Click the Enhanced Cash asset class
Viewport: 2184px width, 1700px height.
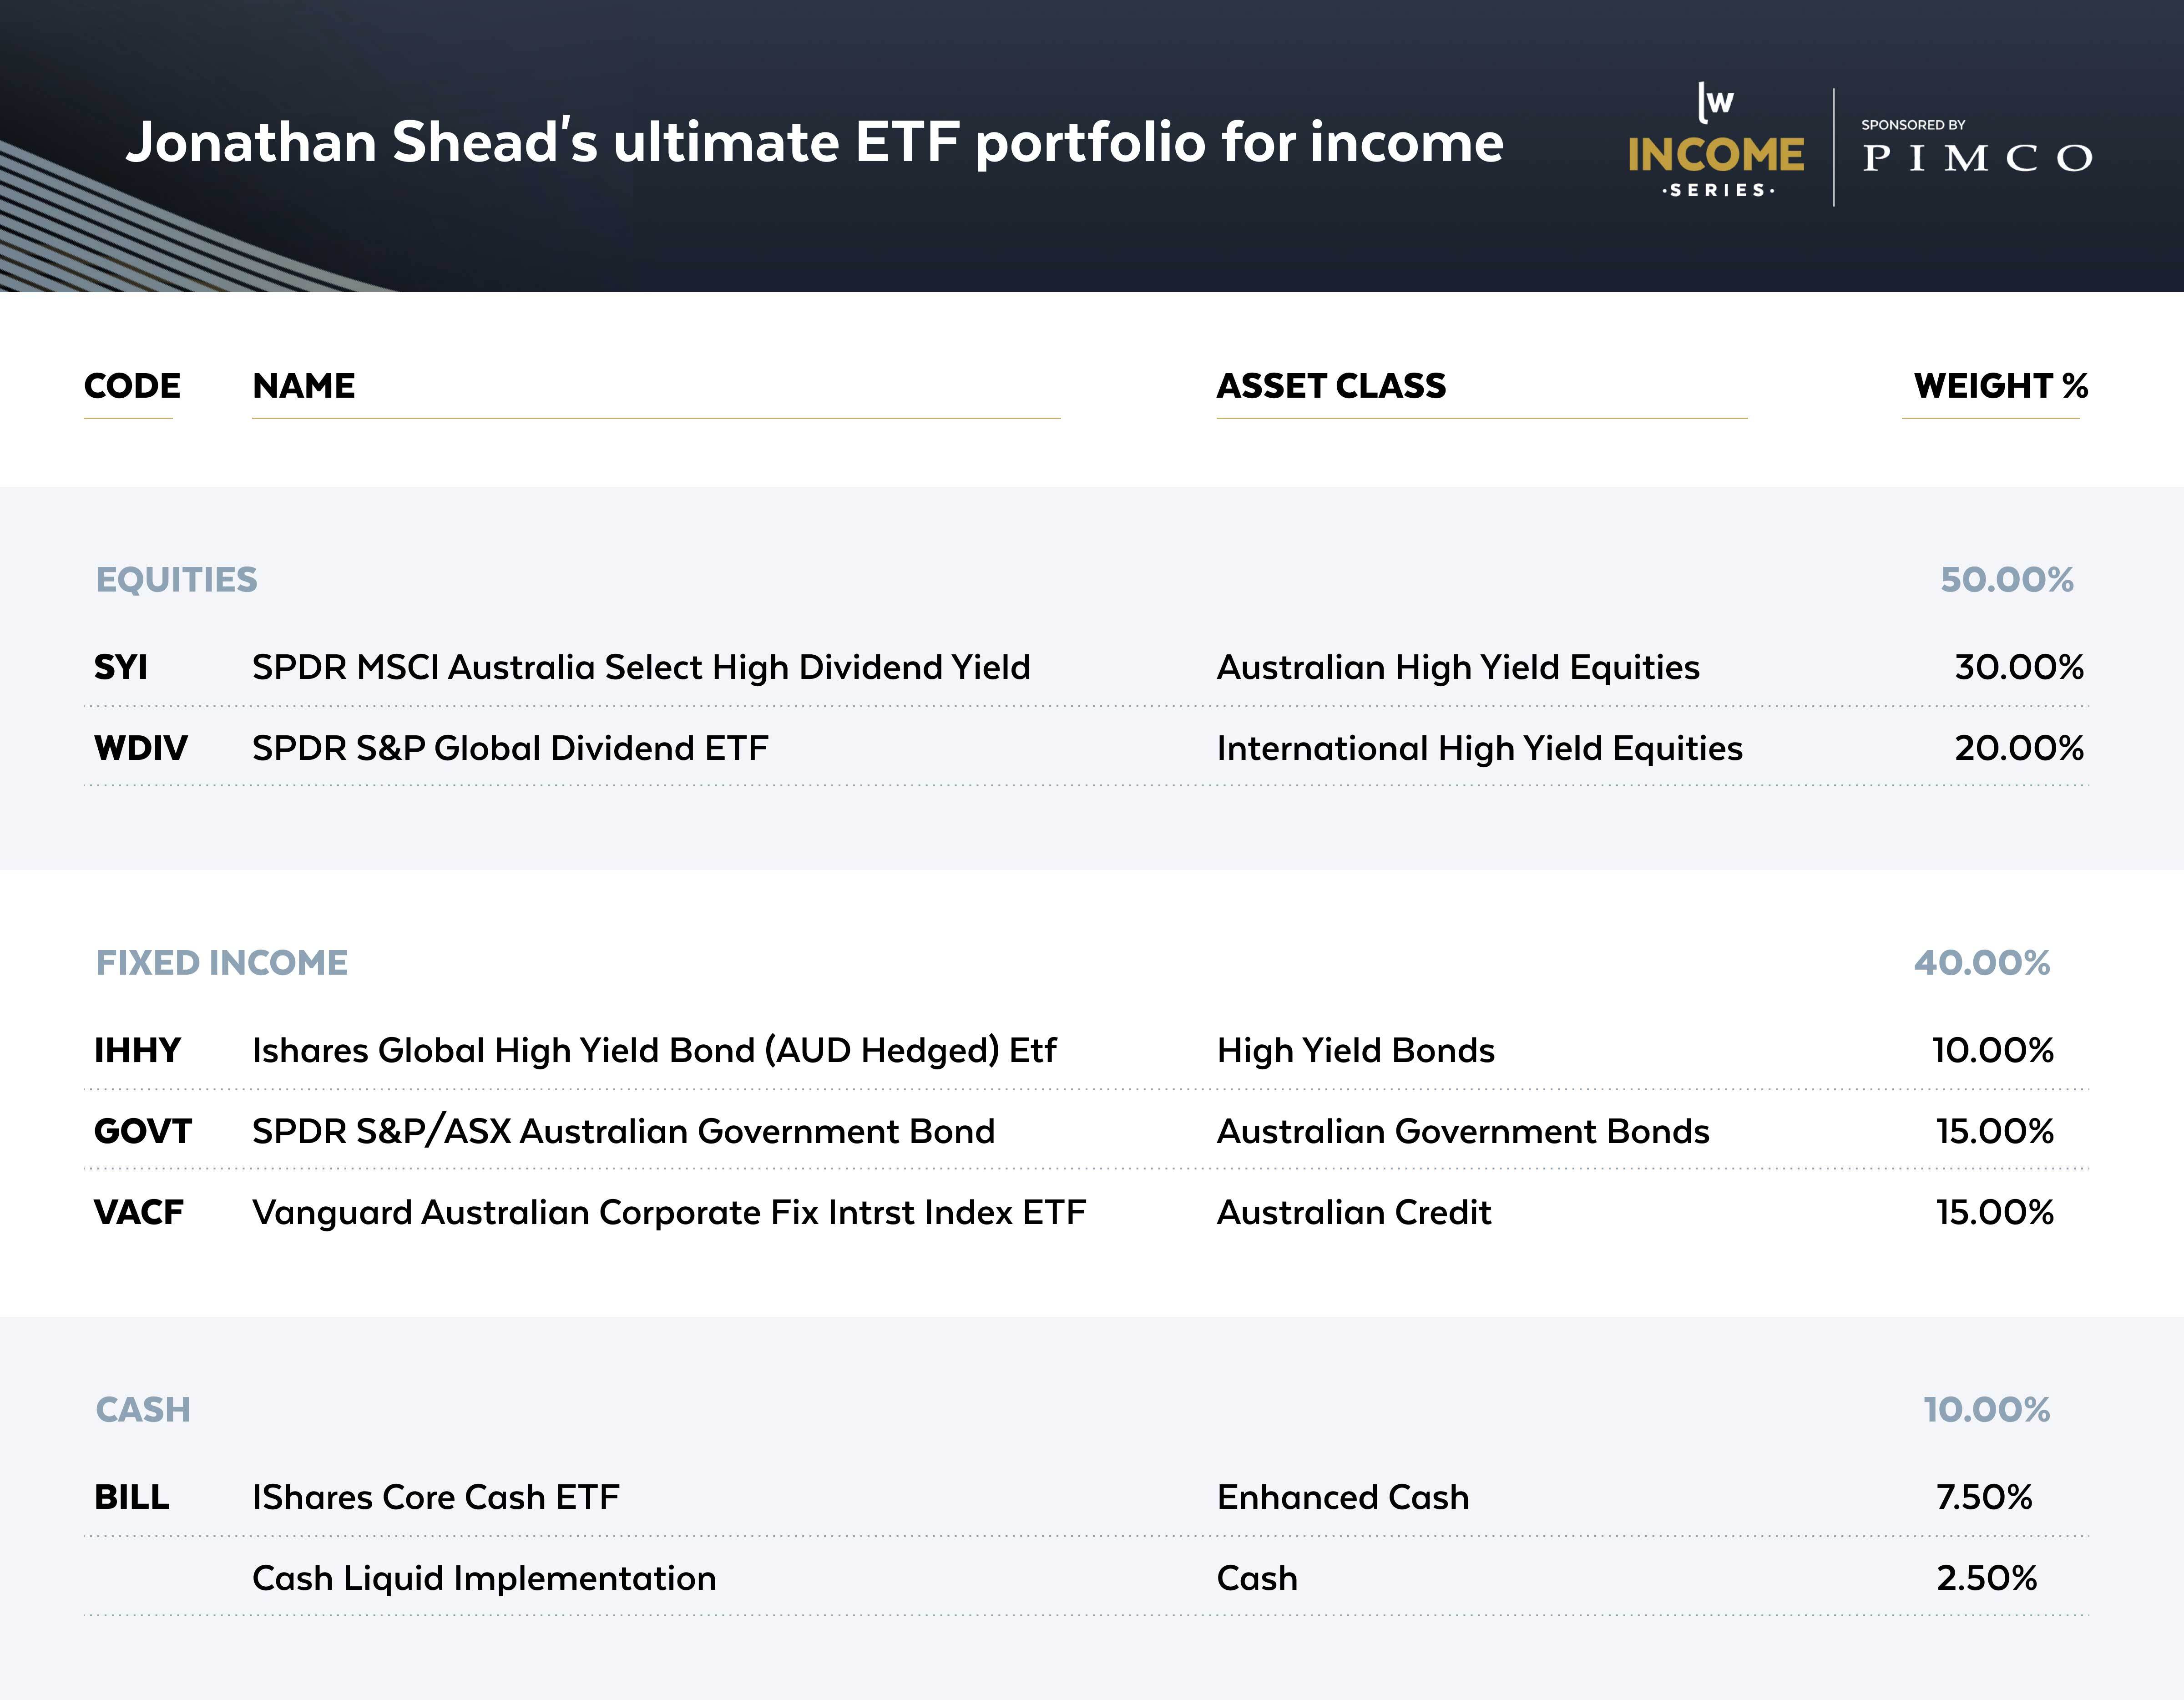click(1343, 1497)
